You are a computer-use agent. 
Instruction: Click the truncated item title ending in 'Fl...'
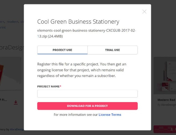click(3, 100)
